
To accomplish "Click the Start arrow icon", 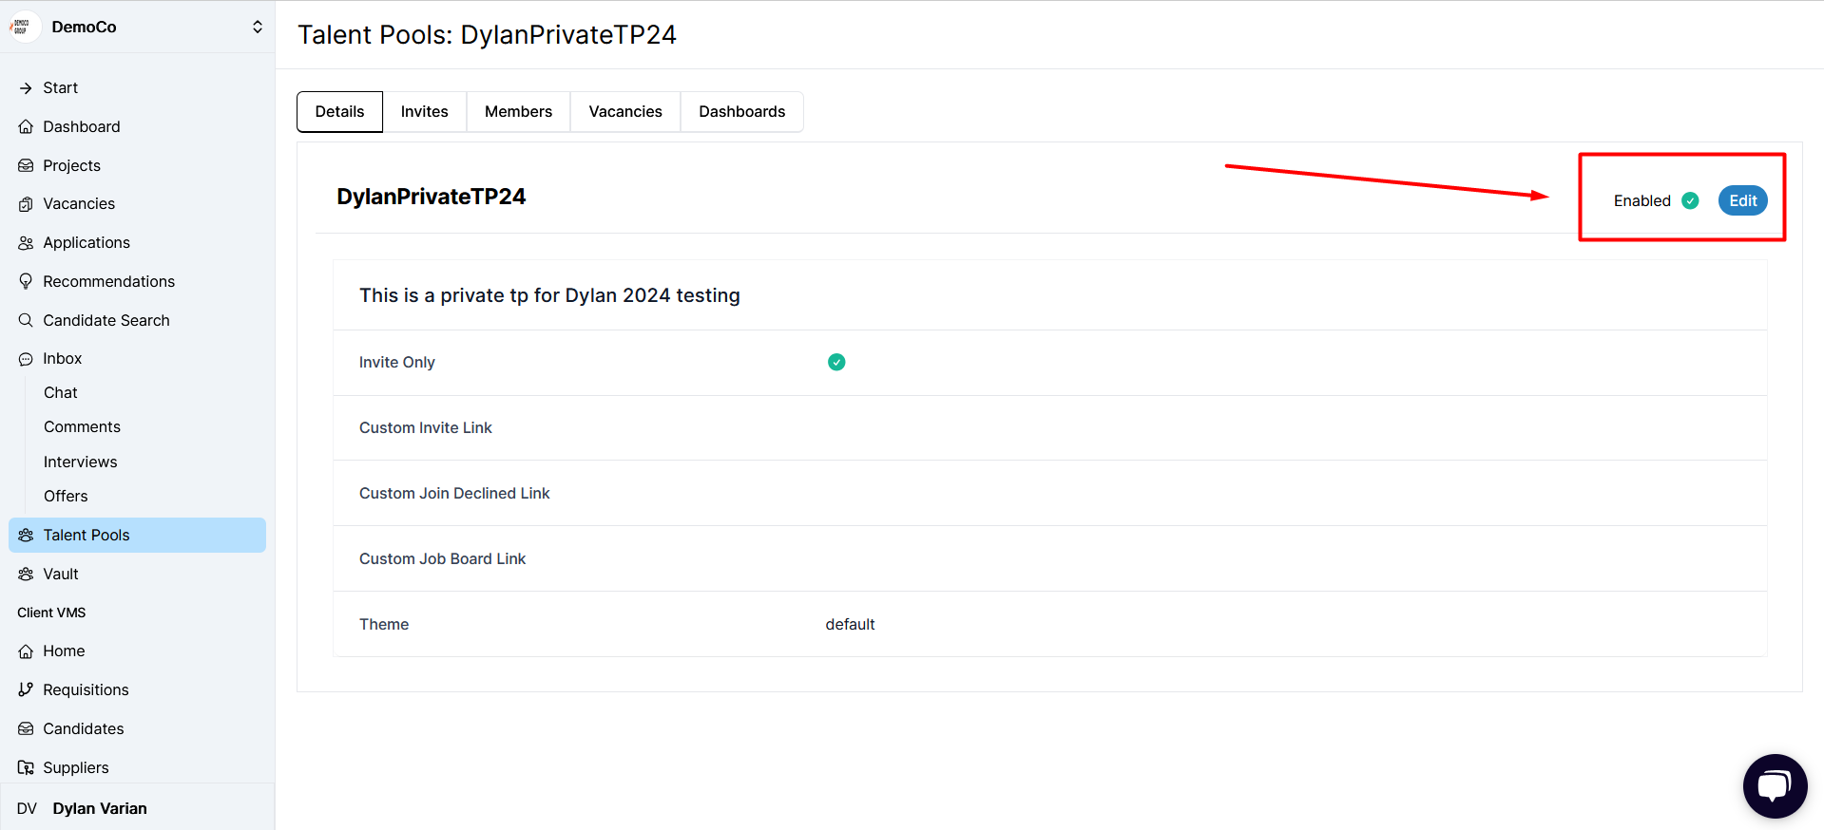I will coord(26,88).
